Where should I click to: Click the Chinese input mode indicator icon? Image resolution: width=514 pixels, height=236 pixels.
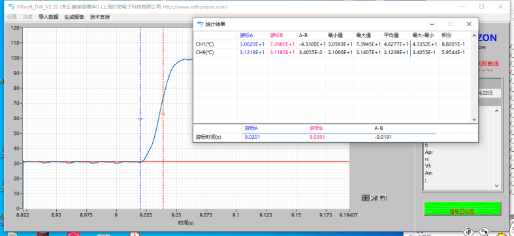(x=468, y=231)
